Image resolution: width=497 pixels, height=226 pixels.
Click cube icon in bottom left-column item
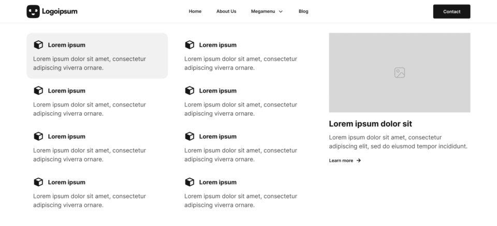pyautogui.click(x=38, y=182)
